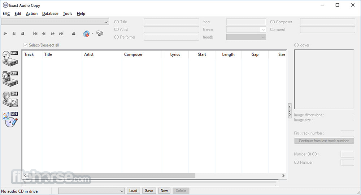Click Continue from last track number
The height and width of the screenshot is (195, 361).
324,141
